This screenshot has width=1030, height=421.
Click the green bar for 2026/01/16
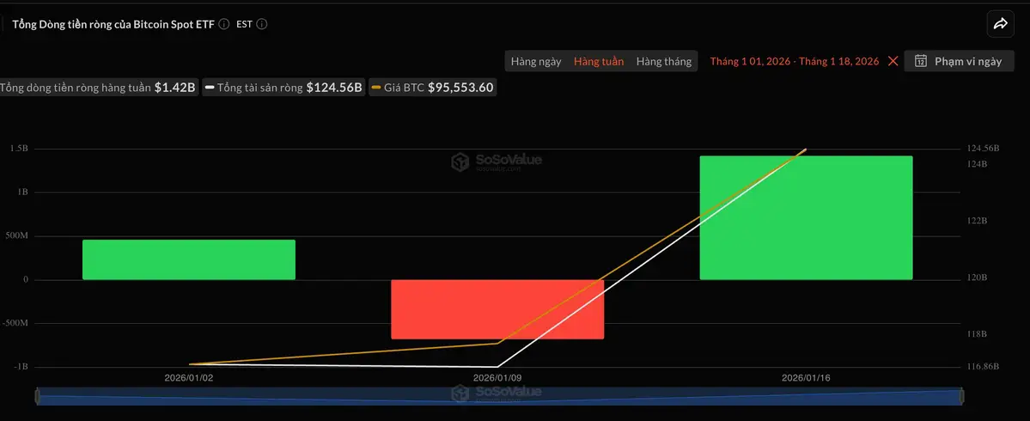click(x=806, y=218)
